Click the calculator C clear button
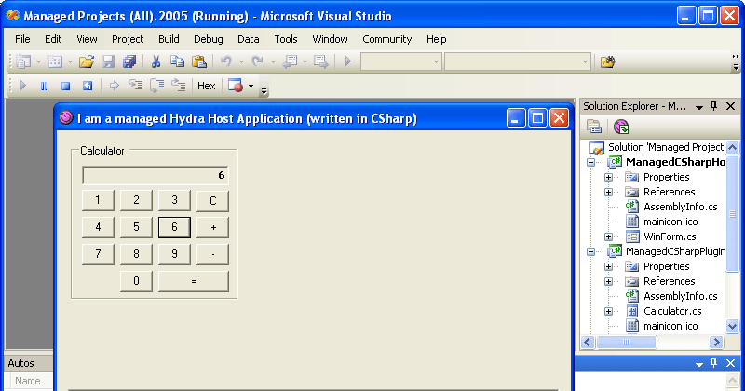The height and width of the screenshot is (391, 745). click(212, 200)
